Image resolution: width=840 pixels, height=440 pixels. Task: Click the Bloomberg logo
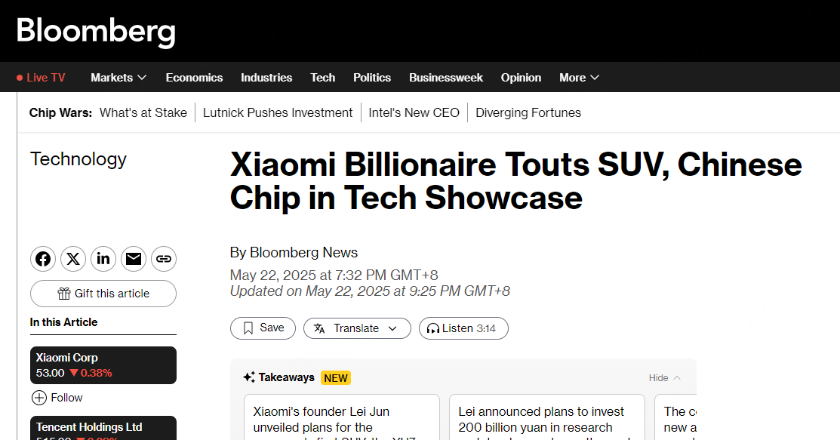[x=96, y=32]
